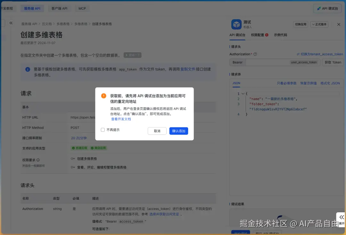Click the 获取 Token button
This screenshot has height=235, width=346.
pyautogui.click(x=333, y=62)
